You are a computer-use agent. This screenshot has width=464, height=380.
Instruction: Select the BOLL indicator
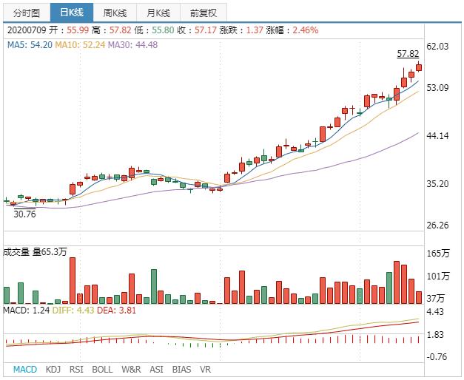tap(102, 368)
